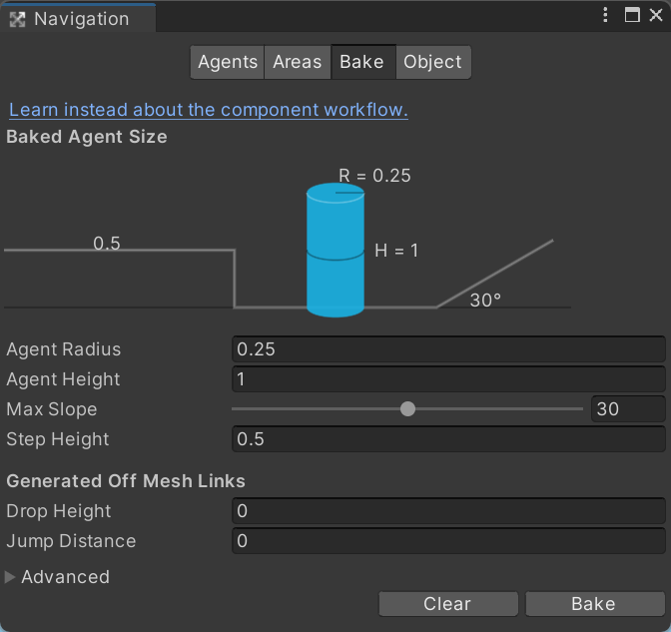
Task: Click the Agent Radius input field
Action: tap(447, 349)
